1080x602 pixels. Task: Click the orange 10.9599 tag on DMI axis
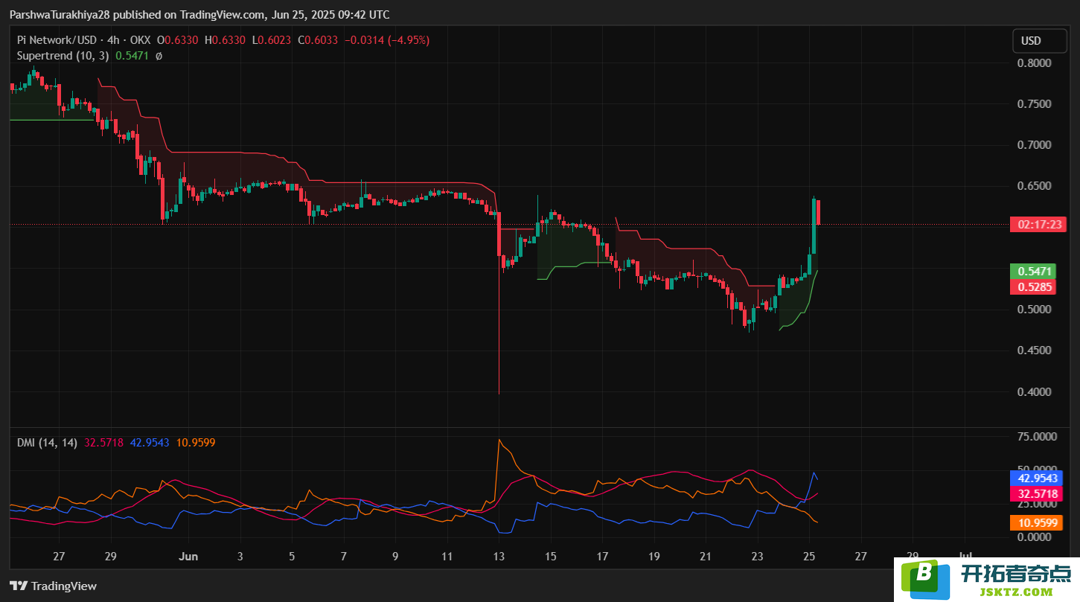click(1038, 523)
